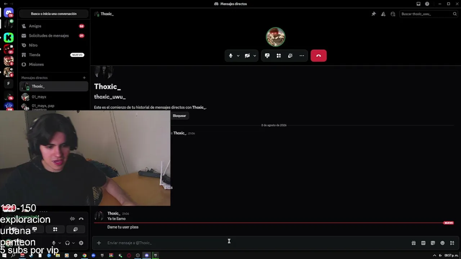
Task: Click the call participant avatar
Action: tap(276, 37)
